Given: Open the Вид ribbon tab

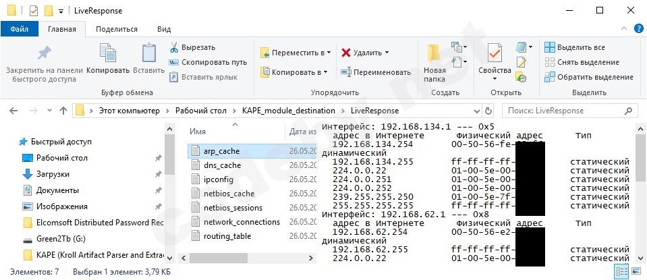Looking at the screenshot, I should click(x=164, y=29).
